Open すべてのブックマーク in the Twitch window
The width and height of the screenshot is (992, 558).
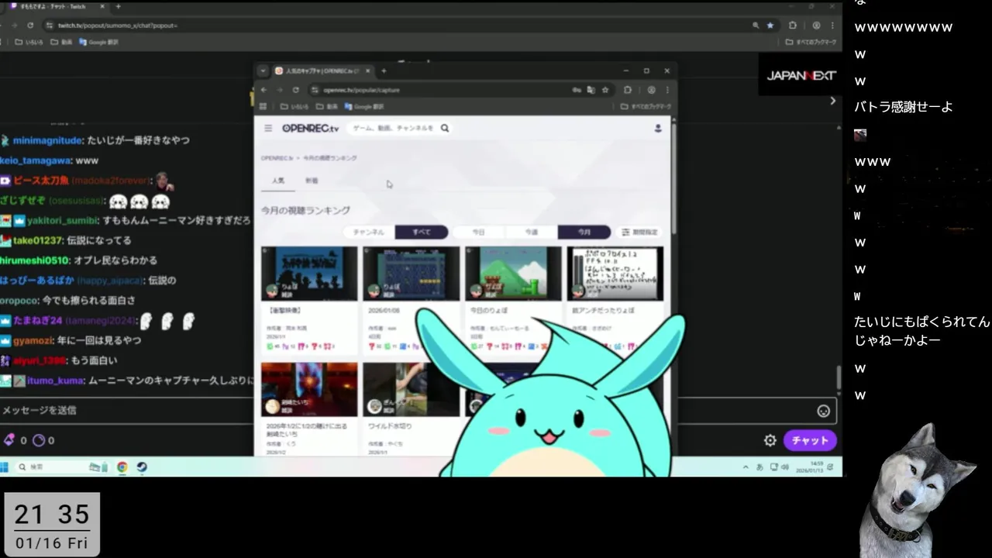click(x=811, y=43)
